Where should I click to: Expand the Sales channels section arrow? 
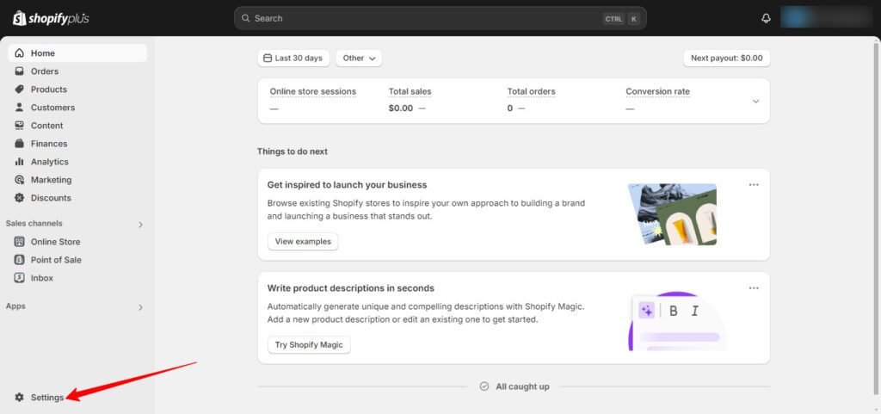coord(140,224)
